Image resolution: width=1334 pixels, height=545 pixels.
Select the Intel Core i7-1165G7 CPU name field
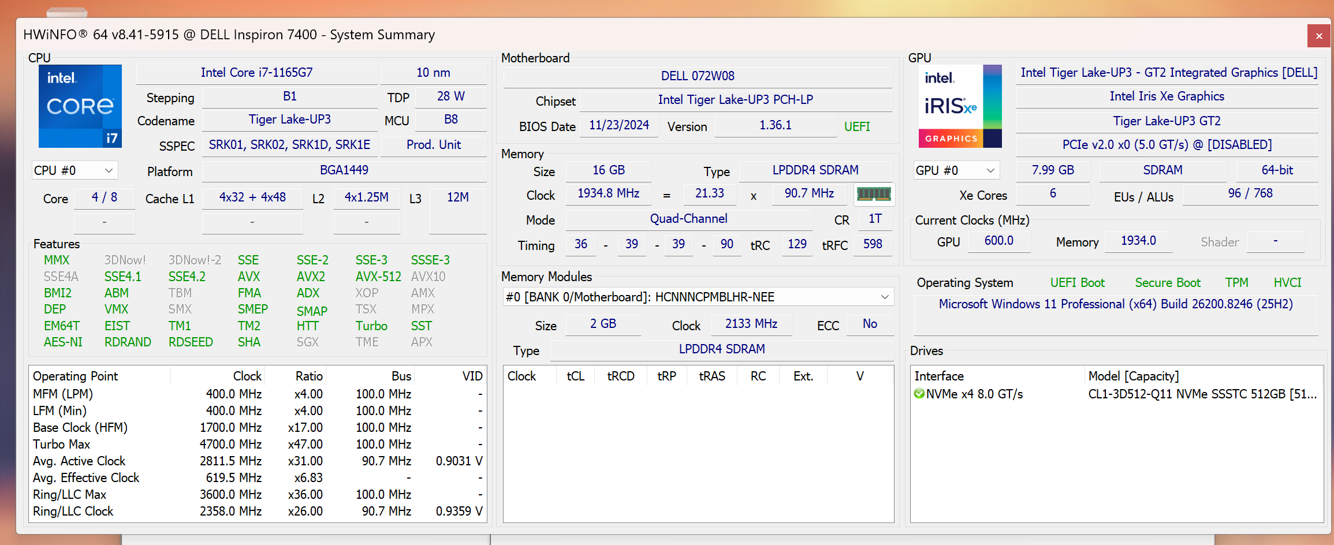[257, 73]
